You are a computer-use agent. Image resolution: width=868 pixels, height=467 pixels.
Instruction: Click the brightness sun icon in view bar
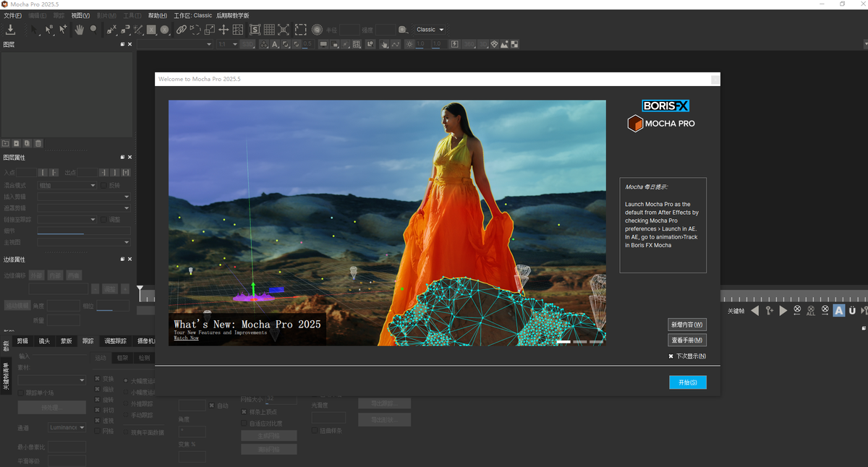[x=409, y=44]
